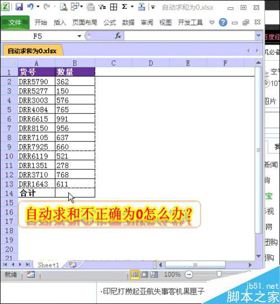Open the 页面布局 Page Layout tab
The image size is (280, 304).
85,22
